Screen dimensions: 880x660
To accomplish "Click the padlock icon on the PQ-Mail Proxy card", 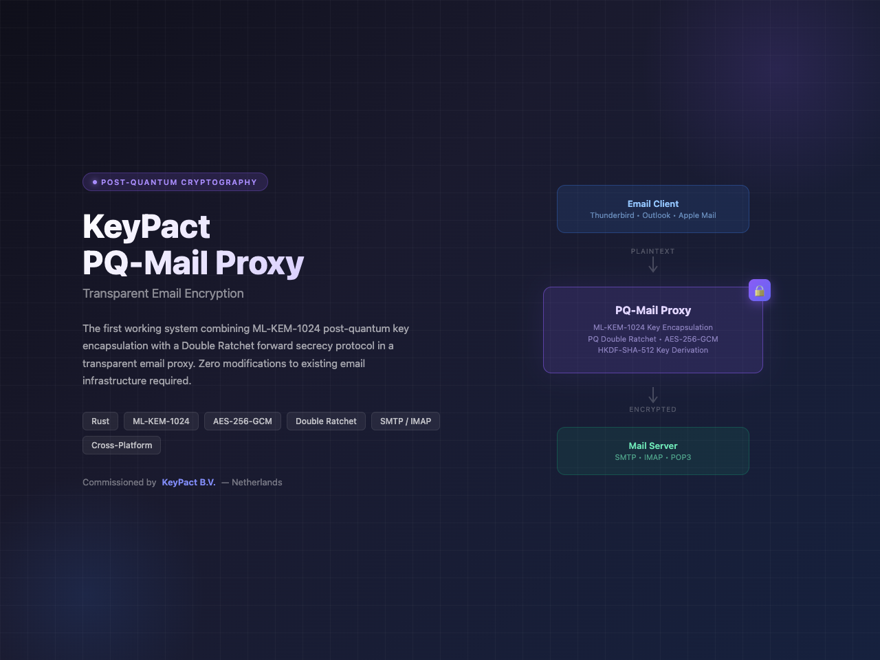I will [760, 289].
